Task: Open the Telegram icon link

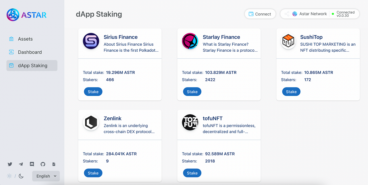Action: [21, 164]
